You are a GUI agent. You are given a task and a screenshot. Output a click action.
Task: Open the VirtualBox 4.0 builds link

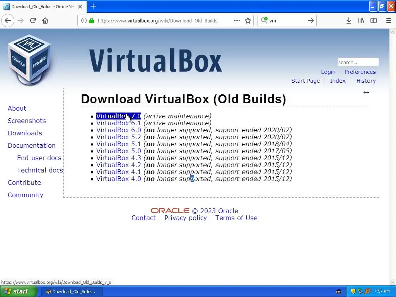[118, 179]
